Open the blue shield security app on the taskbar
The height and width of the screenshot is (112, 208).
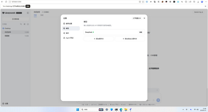[112, 110]
